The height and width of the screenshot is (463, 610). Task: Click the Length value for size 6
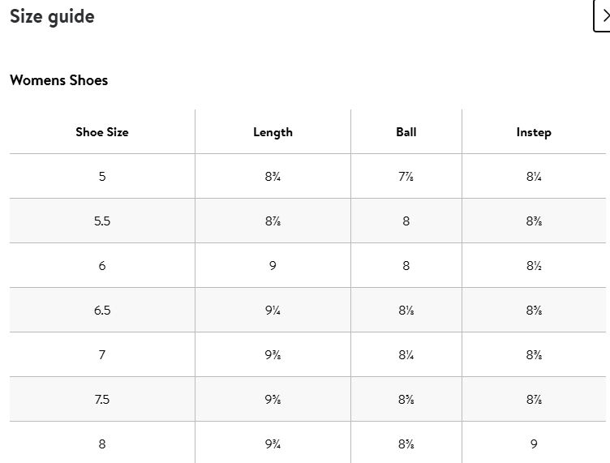(273, 266)
